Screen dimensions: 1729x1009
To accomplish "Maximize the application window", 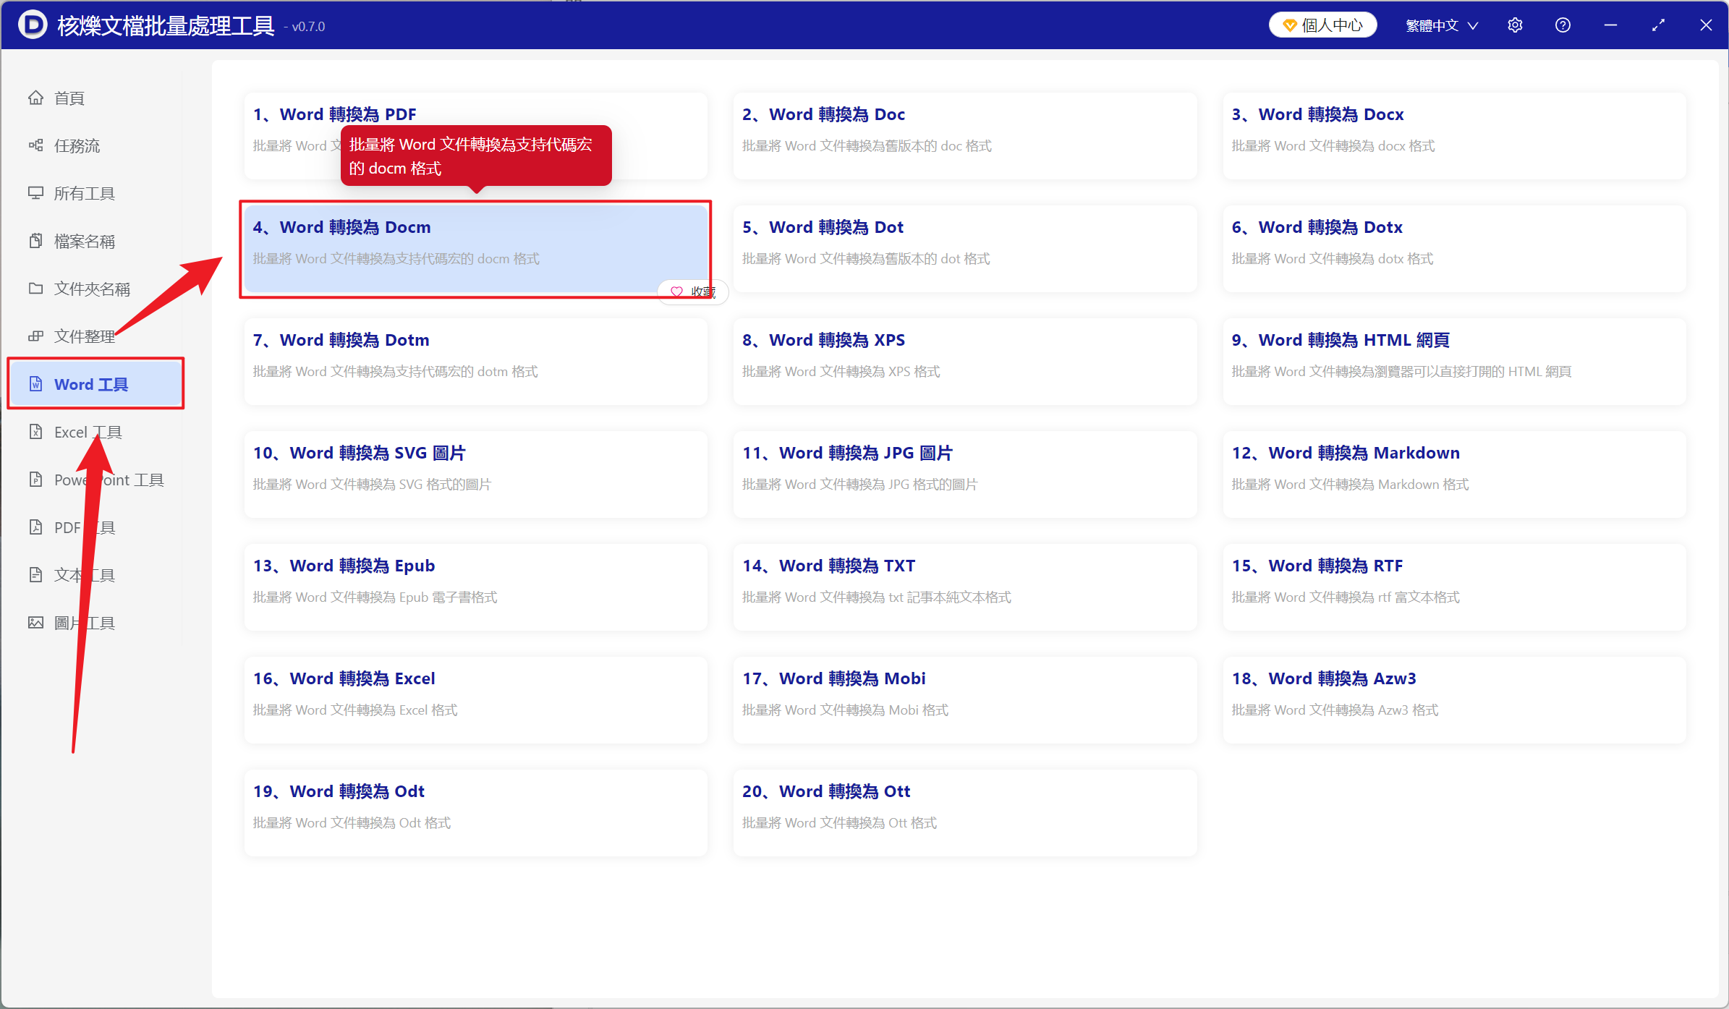I will click(1658, 25).
